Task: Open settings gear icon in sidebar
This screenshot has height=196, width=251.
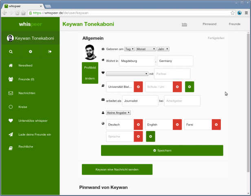Action: click(x=30, y=52)
